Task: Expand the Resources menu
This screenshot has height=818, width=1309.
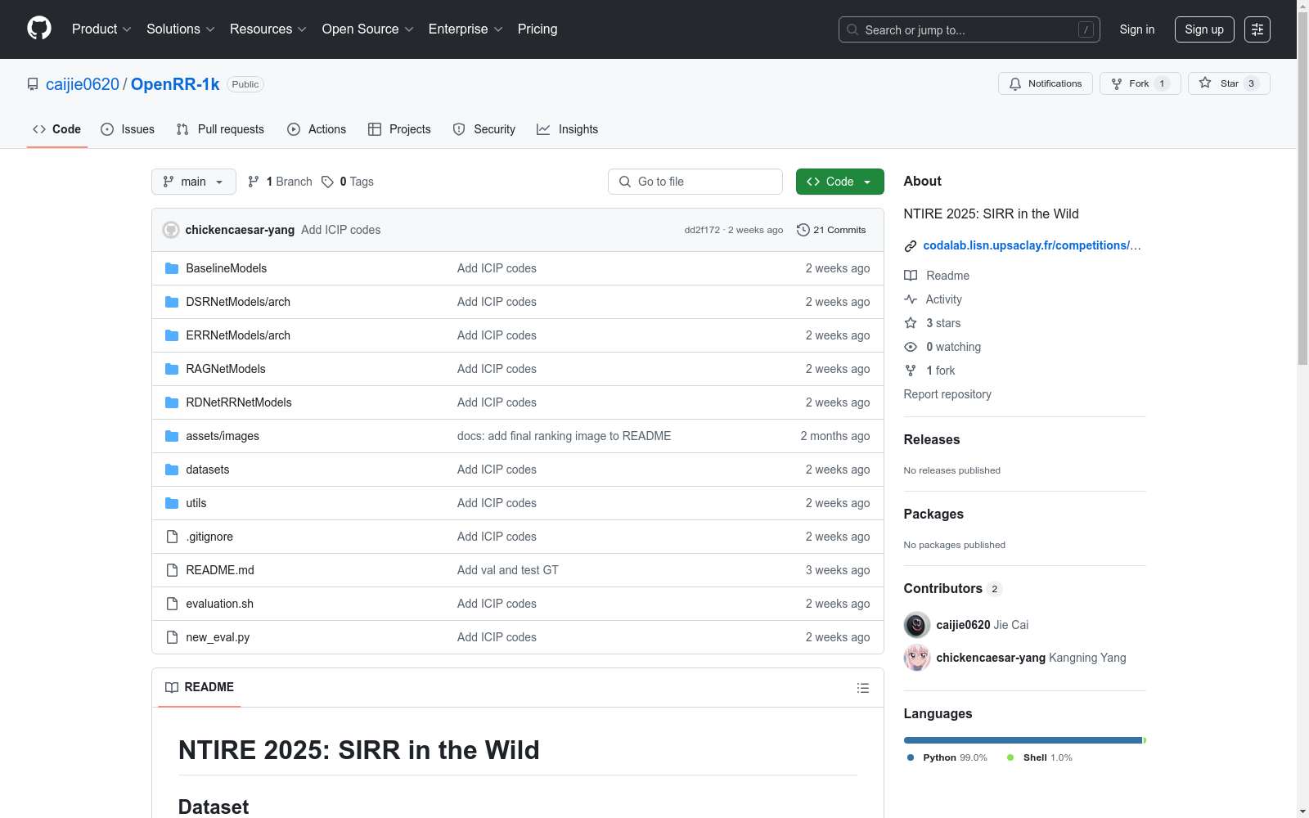Action: coord(268,29)
